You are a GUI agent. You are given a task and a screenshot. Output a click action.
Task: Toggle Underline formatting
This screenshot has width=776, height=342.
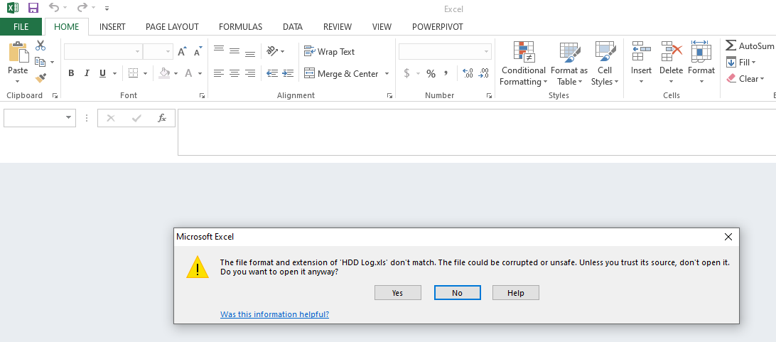[102, 73]
